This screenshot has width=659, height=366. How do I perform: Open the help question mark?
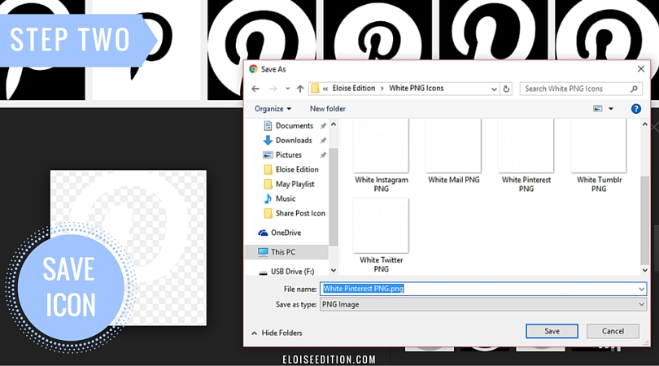click(636, 109)
